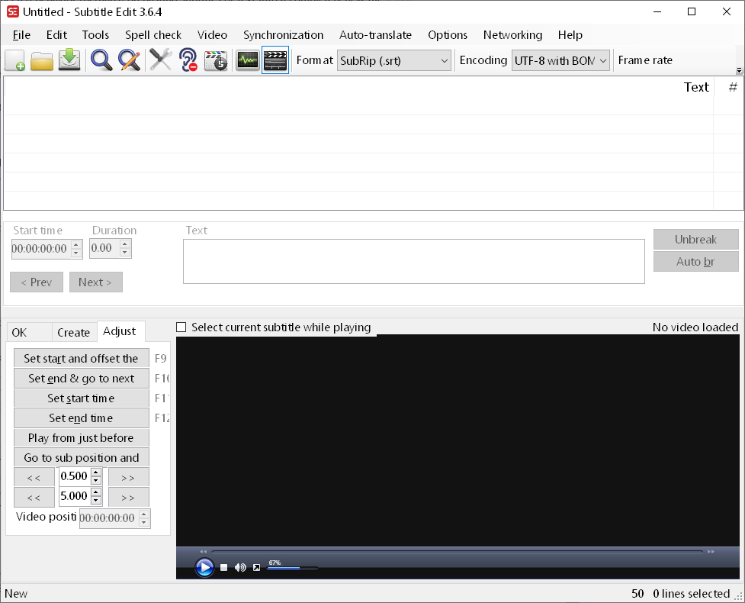Save the current subtitle

69,60
